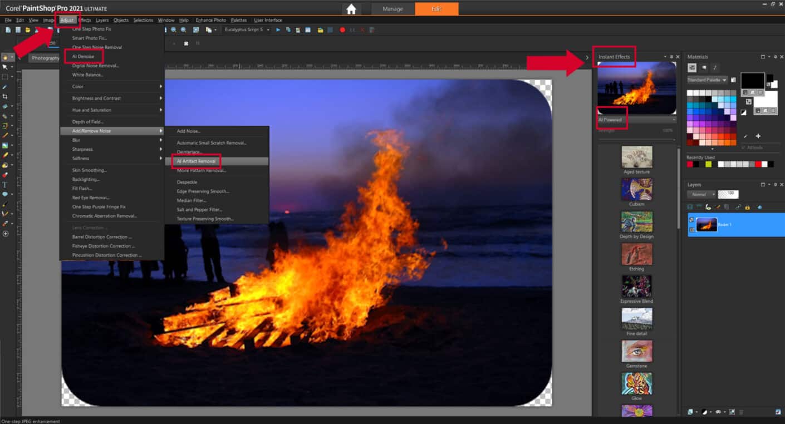Open the layer blend mode dropdown showing Normal
This screenshot has height=424, width=785.
(701, 194)
